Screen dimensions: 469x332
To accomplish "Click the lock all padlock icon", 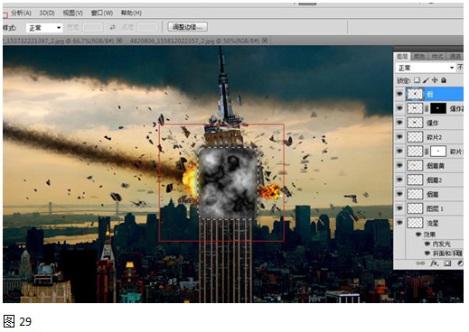I will (x=444, y=80).
